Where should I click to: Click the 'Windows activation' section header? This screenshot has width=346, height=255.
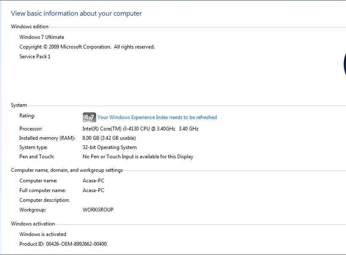tap(33, 224)
